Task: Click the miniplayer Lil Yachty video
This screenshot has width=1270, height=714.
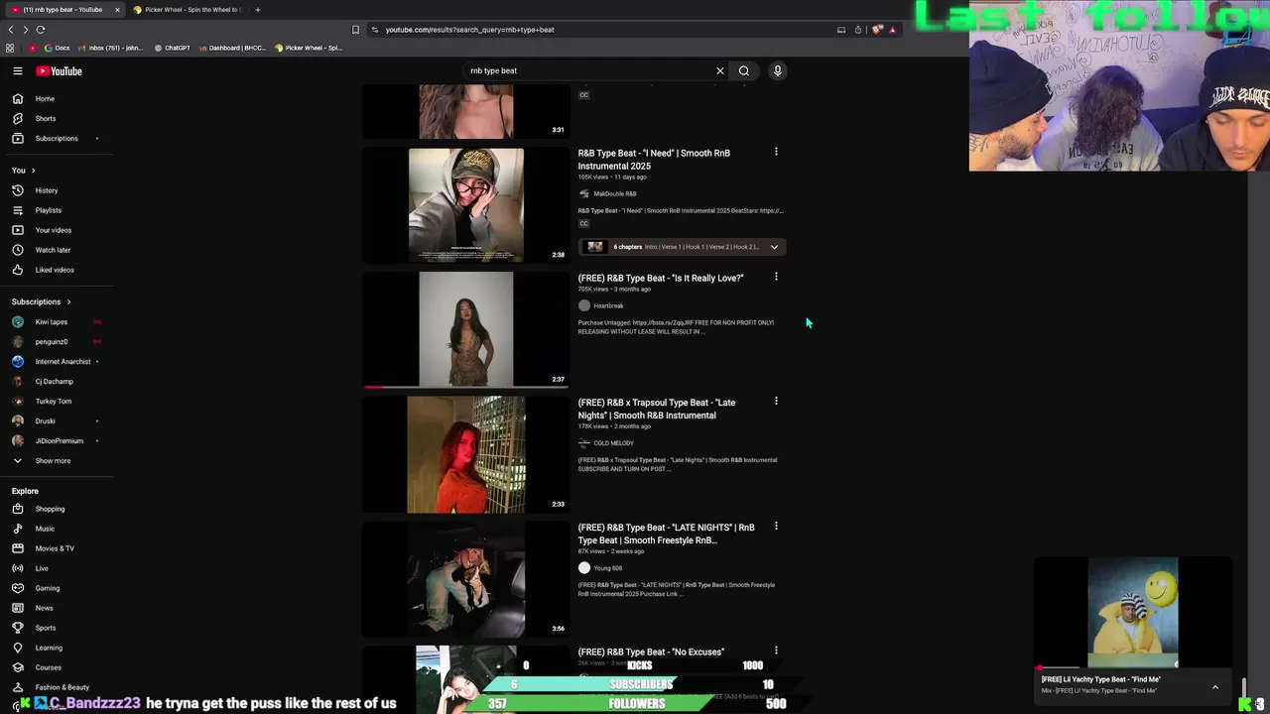Action: (1133, 613)
